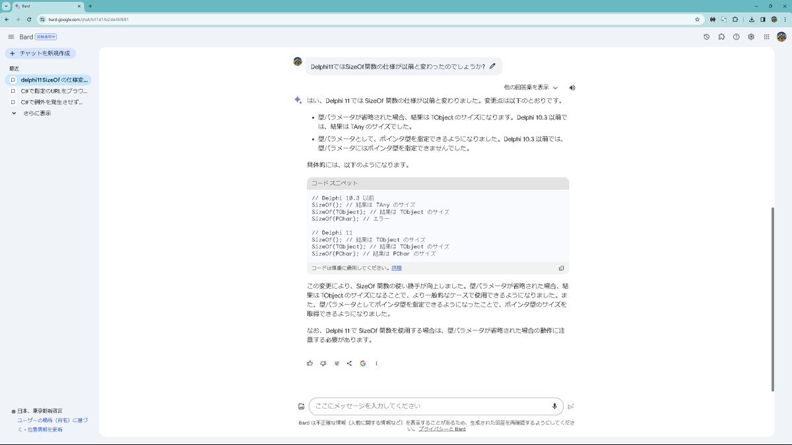Viewport: 792px width, 445px height.
Task: Open the Google apps grid
Action: (766, 37)
